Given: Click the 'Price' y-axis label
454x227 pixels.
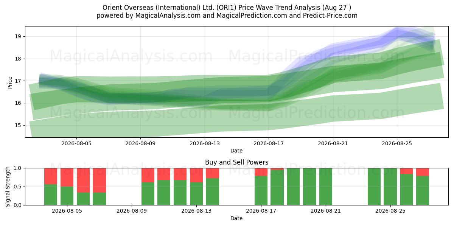Looking at the screenshot, I should 10,82.
